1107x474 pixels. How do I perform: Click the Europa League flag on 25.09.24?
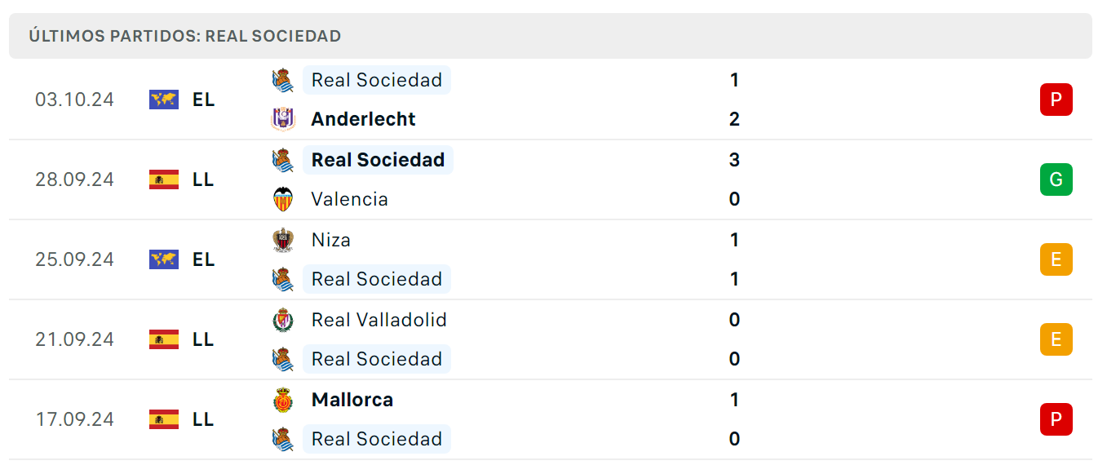tap(164, 259)
